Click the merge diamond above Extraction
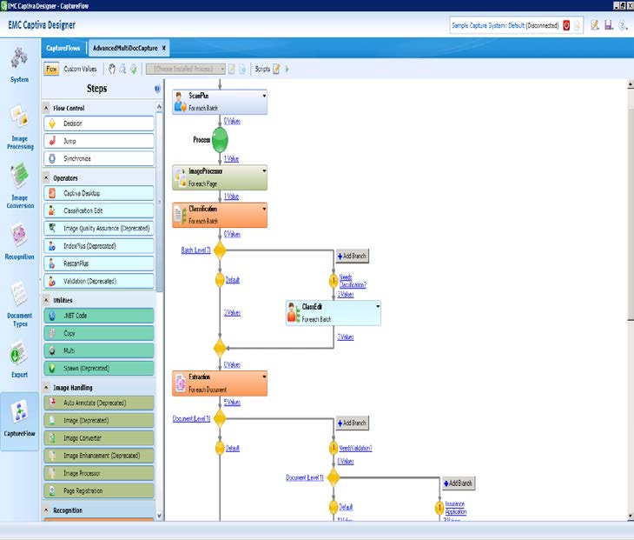 tap(220, 348)
